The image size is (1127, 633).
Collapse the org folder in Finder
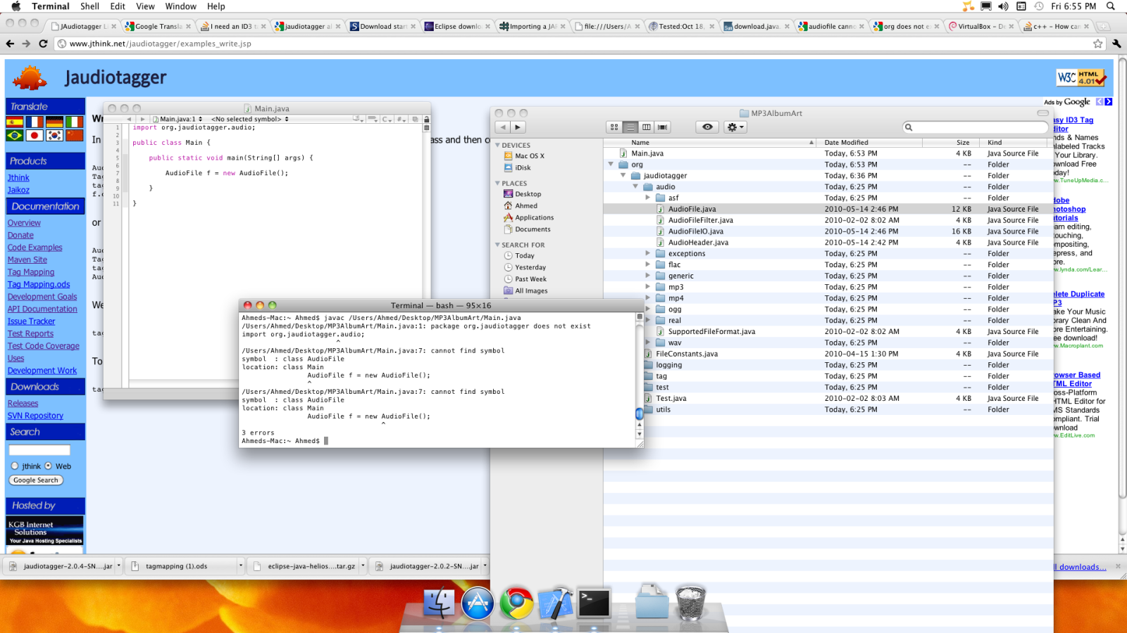(x=611, y=165)
